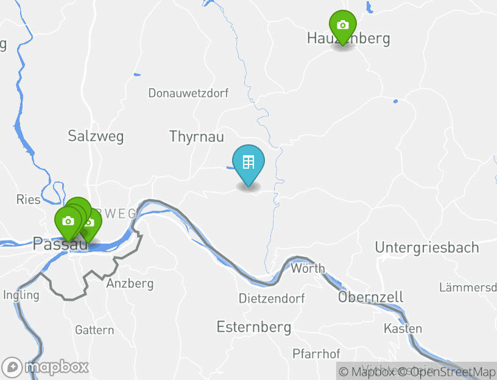The height and width of the screenshot is (380, 497).
Task: Open the © OpenStreetMap attribution link
Action: tap(446, 371)
